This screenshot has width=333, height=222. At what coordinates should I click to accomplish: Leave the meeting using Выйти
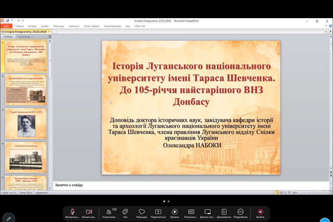pyautogui.click(x=260, y=212)
